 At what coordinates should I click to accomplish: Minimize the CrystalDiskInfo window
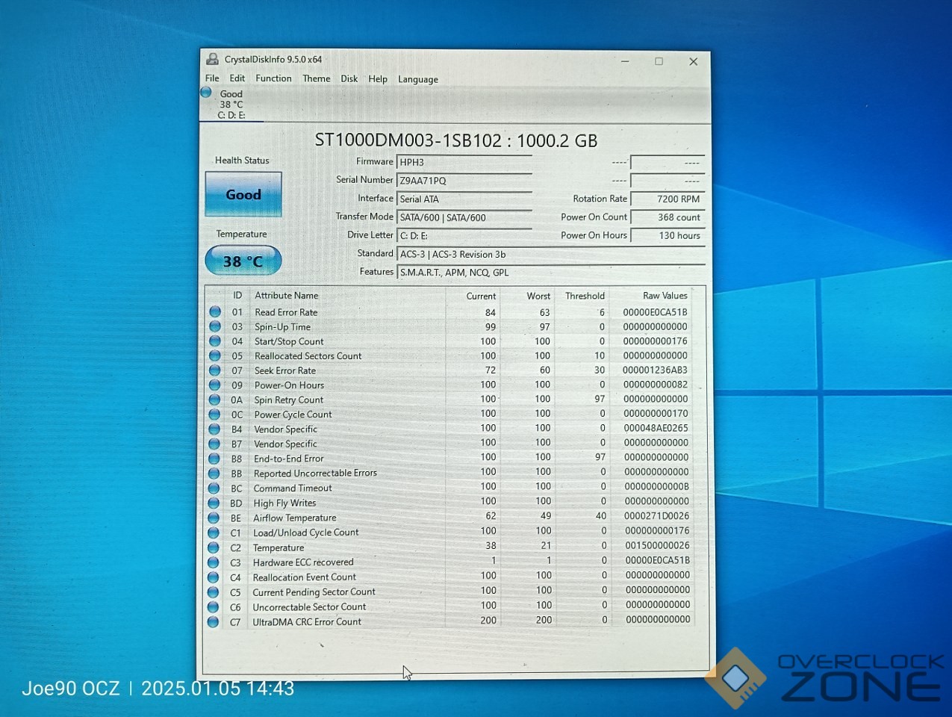(x=625, y=61)
